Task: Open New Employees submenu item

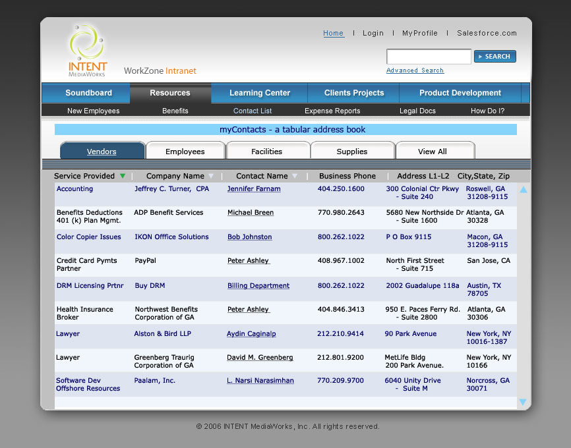Action: [x=93, y=111]
